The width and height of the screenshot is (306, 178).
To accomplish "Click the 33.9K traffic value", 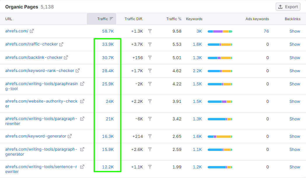I will [x=108, y=44].
